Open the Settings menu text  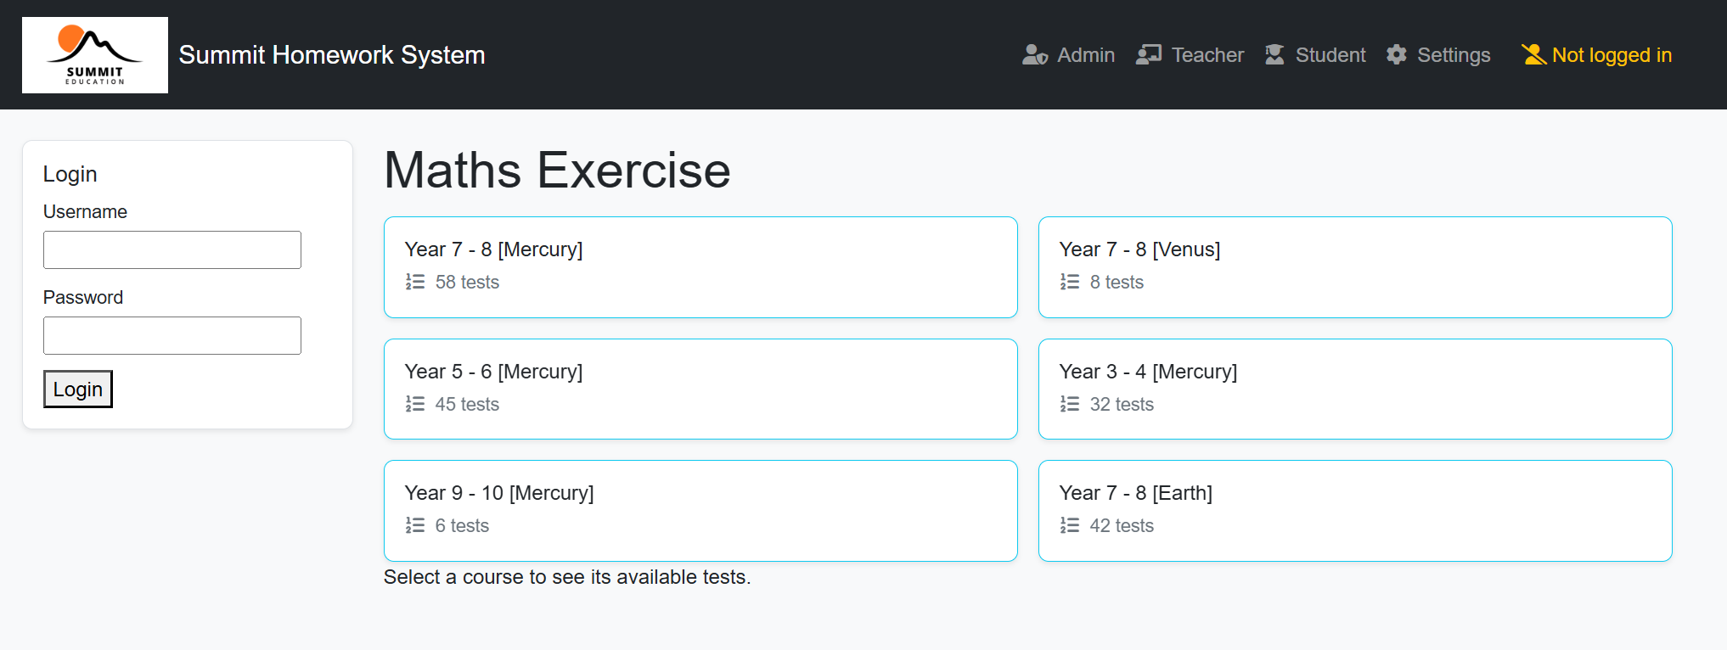coord(1454,55)
